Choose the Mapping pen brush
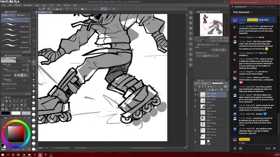280x157 pixels. 15,30
